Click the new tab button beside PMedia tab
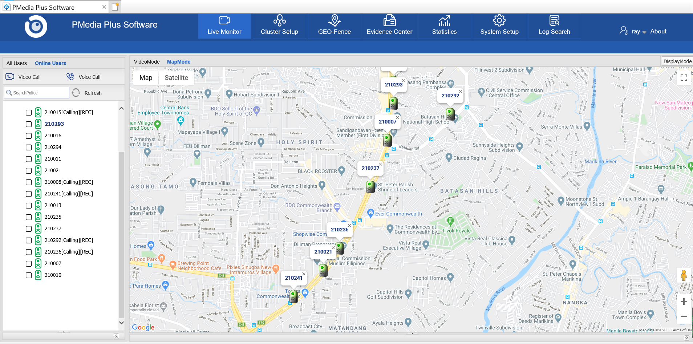 (x=115, y=7)
